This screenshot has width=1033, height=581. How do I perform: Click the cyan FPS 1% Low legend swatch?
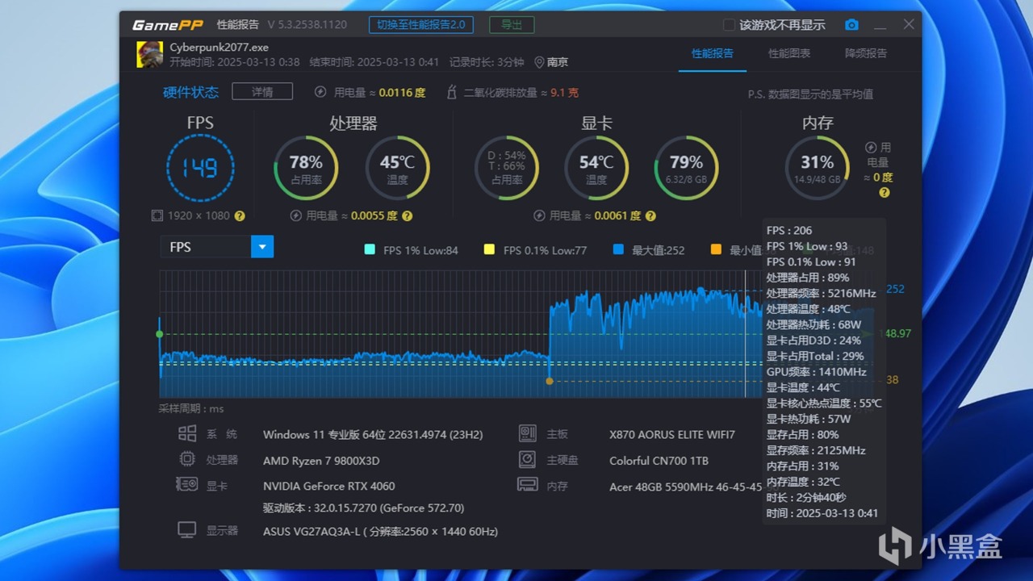(370, 249)
